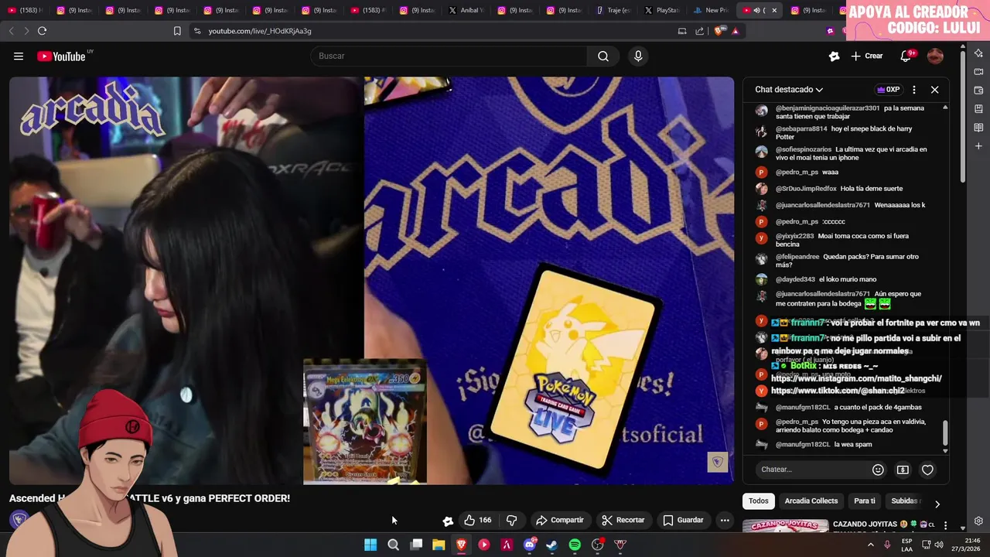This screenshot has height=557, width=990.
Task: Open volume control in system tray
Action: (939, 545)
